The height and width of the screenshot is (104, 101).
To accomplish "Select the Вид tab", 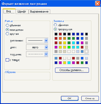I will (9, 11).
